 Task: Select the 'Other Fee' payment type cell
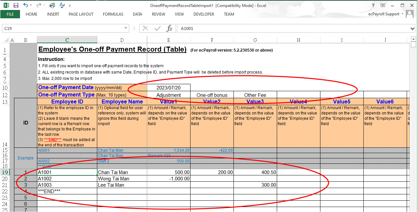[255, 95]
